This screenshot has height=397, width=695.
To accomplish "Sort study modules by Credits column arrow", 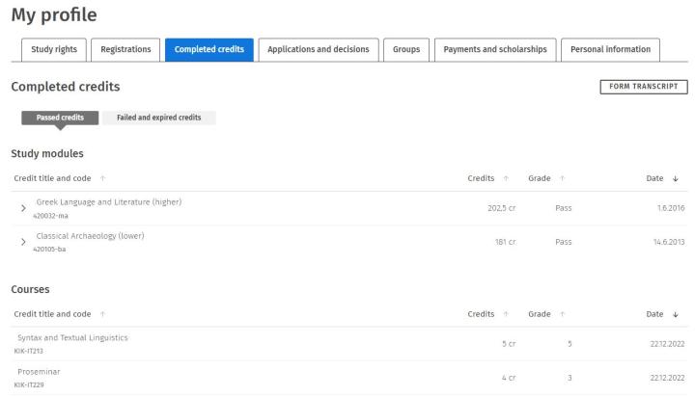I will click(x=506, y=178).
